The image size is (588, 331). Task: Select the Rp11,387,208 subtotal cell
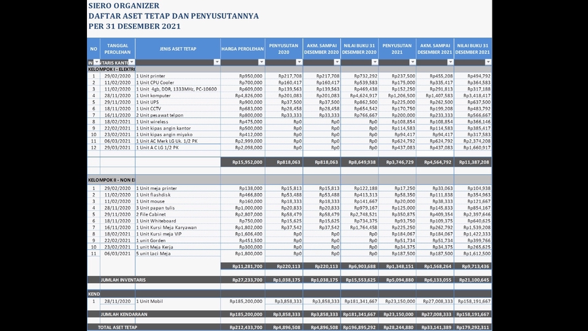point(472,162)
